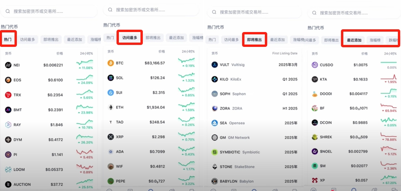Screen dimensions: 401x191
Task: Click the search field above the NEI list
Action: pos(49,12)
